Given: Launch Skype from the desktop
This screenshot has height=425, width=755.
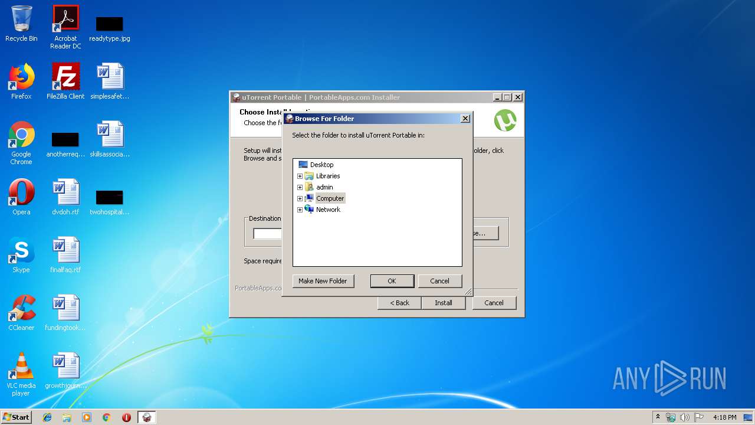Looking at the screenshot, I should 21,255.
